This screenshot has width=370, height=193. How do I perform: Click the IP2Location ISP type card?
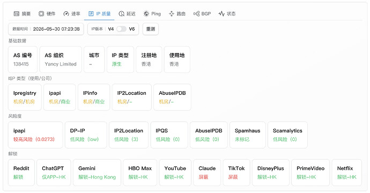132,97
